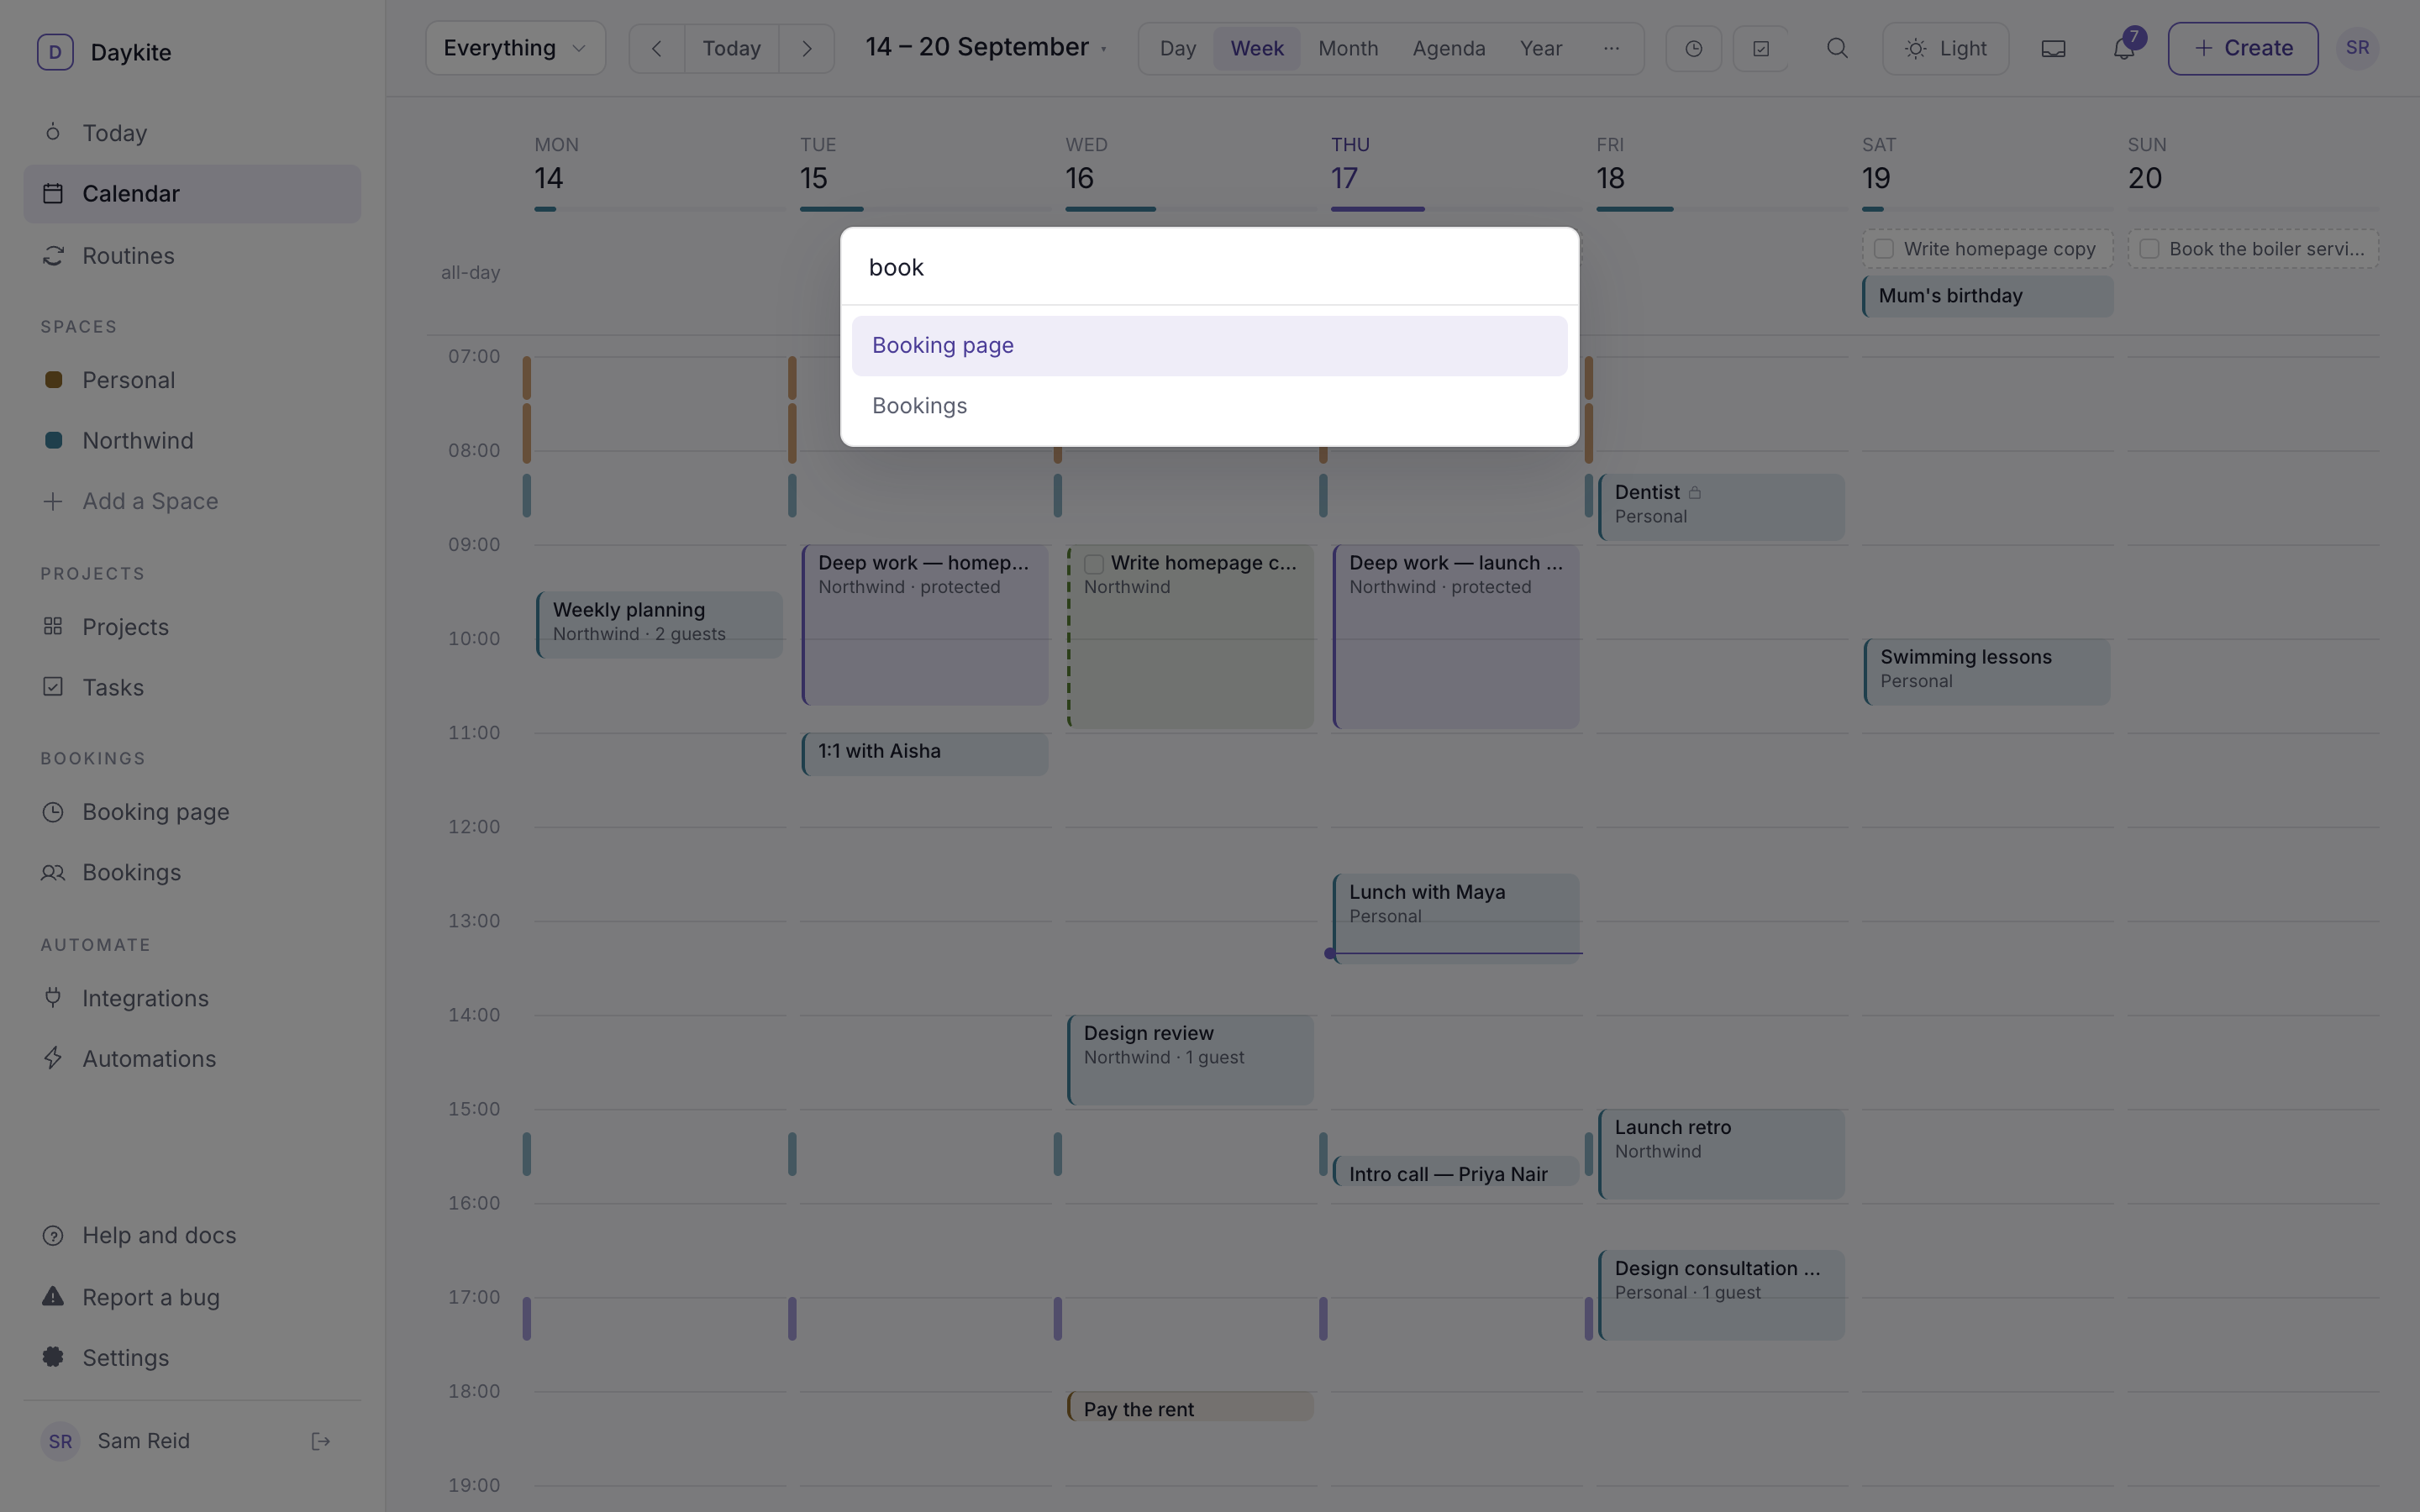Click the checkbox icon button in toolbar

click(x=1761, y=48)
